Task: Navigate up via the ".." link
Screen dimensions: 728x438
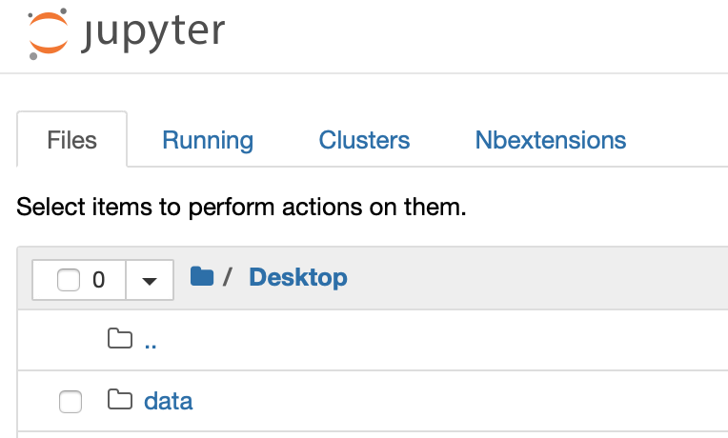Action: pyautogui.click(x=151, y=341)
